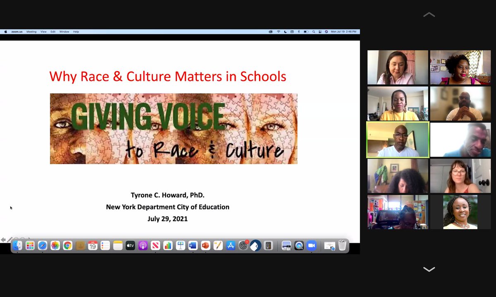The height and width of the screenshot is (297, 496).
Task: Open the Apple menu
Action: (x=6, y=31)
